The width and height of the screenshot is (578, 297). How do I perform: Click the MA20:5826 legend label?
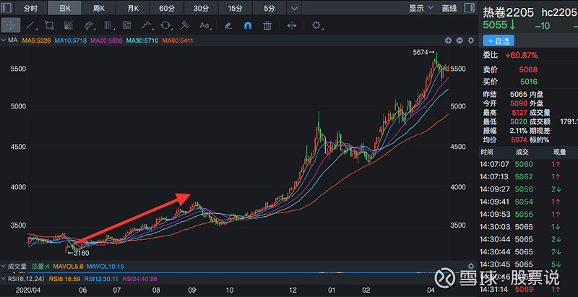106,40
